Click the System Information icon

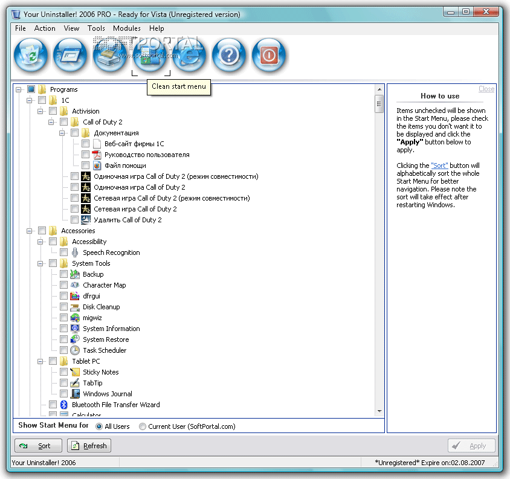click(75, 329)
